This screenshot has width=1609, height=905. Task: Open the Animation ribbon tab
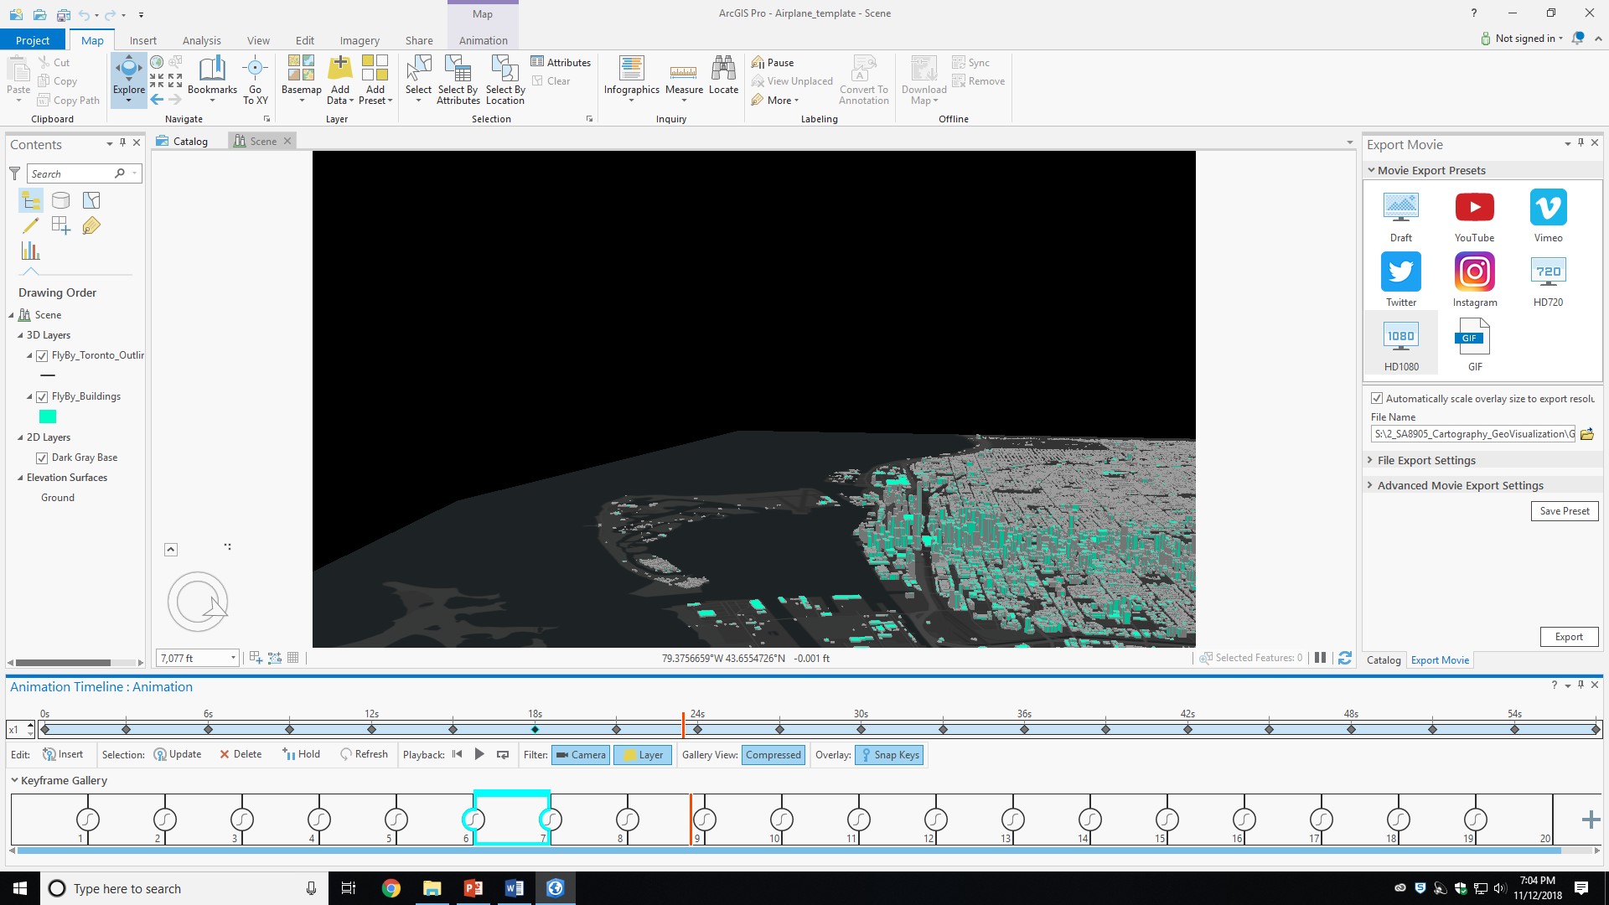click(484, 39)
